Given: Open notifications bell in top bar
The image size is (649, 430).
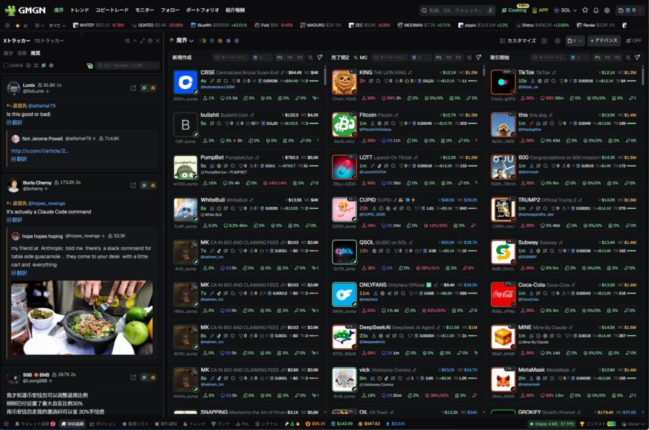Looking at the screenshot, I should 596,10.
